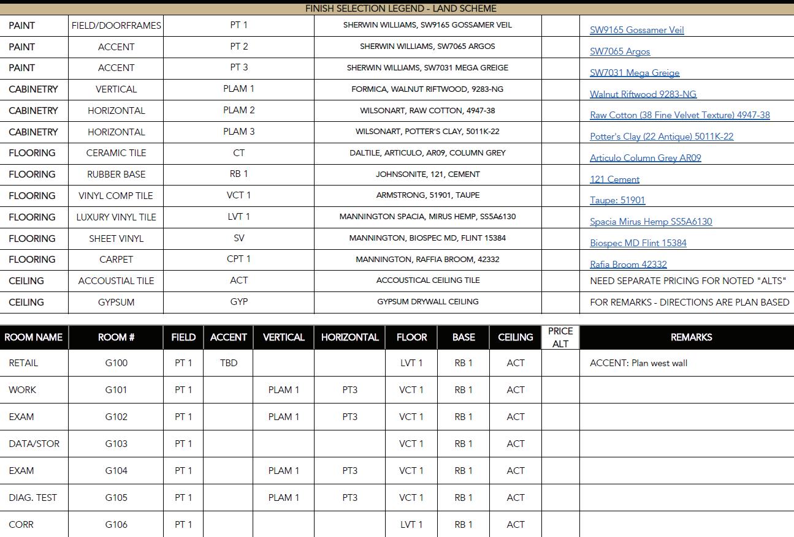Open the Potter's Clay 5011K-22 link
The height and width of the screenshot is (537, 794).
coord(662,137)
